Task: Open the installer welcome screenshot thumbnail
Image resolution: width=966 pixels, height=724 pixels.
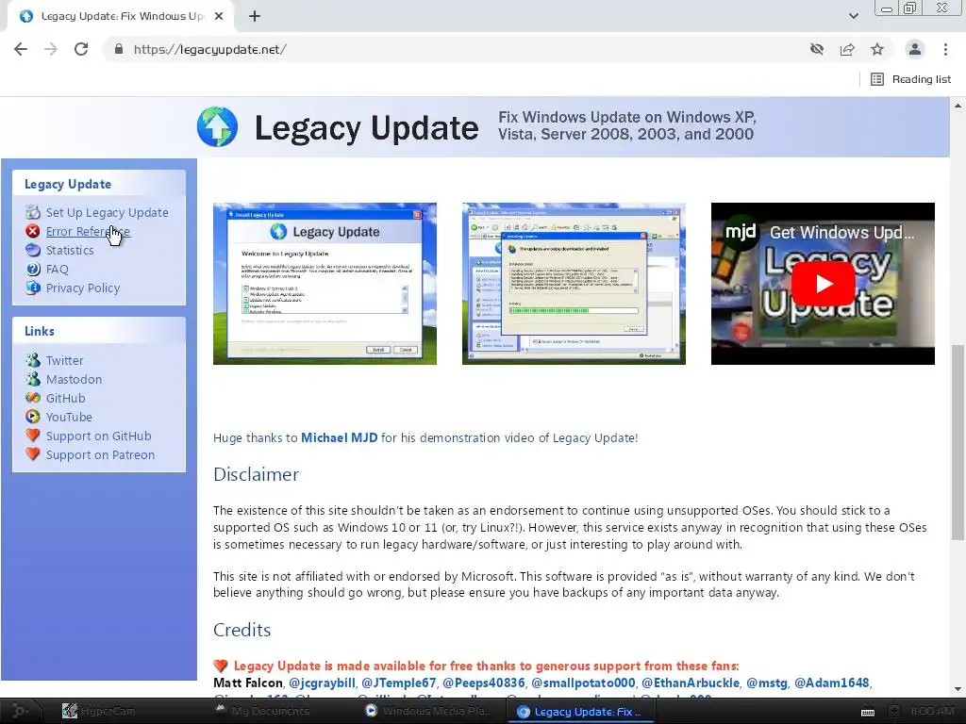Action: tap(325, 284)
